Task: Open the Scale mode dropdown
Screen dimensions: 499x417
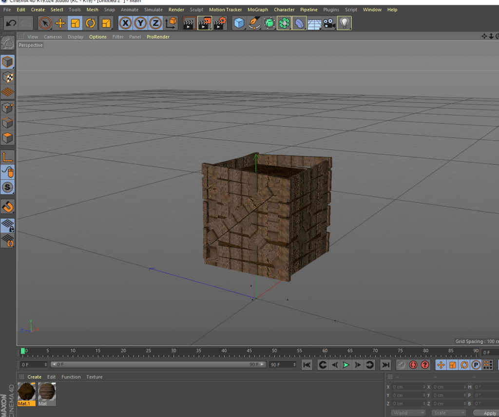Action: (x=449, y=413)
